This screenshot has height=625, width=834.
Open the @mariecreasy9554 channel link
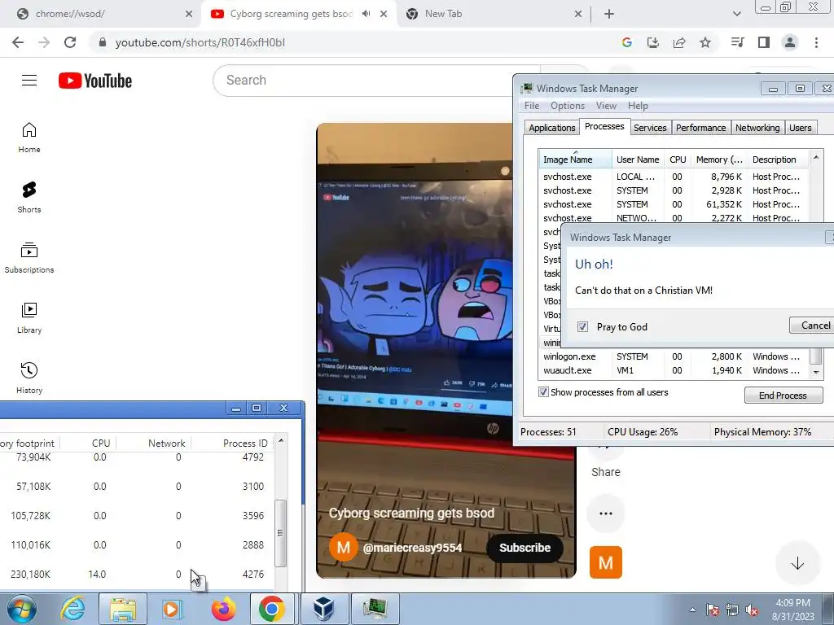pyautogui.click(x=412, y=548)
